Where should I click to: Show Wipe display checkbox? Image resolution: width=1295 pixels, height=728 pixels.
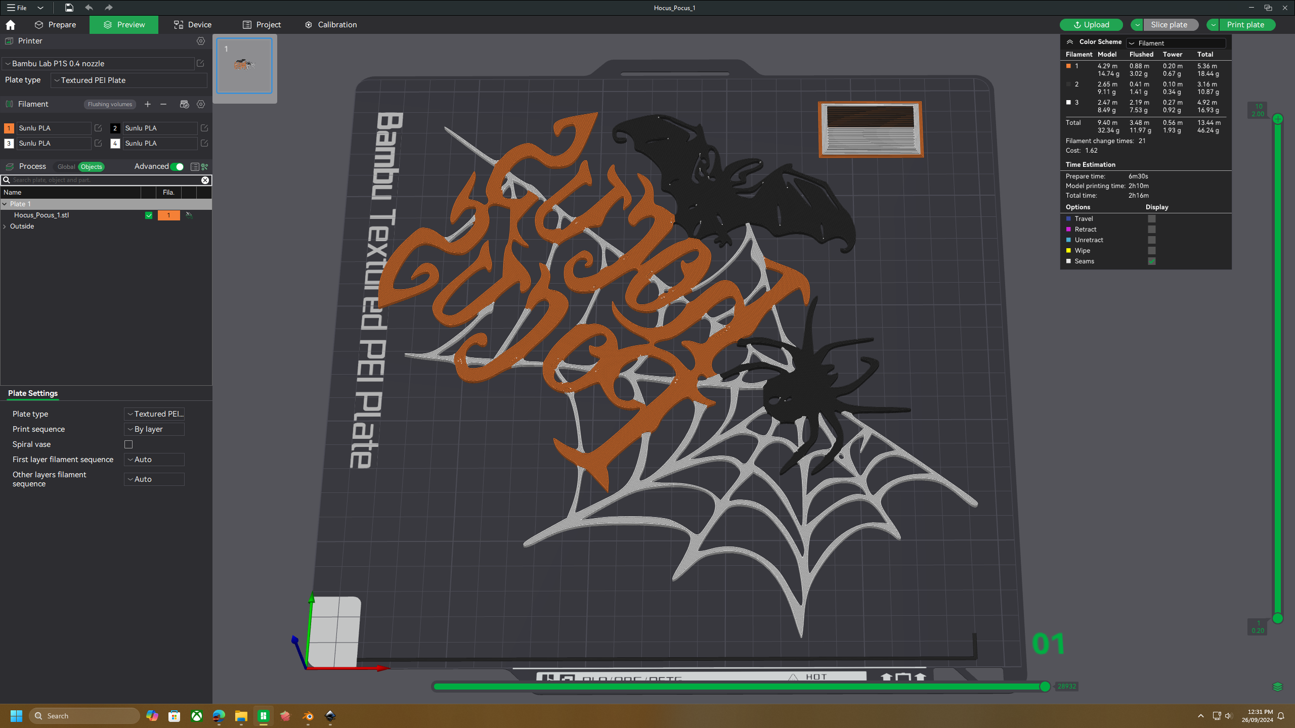coord(1152,251)
